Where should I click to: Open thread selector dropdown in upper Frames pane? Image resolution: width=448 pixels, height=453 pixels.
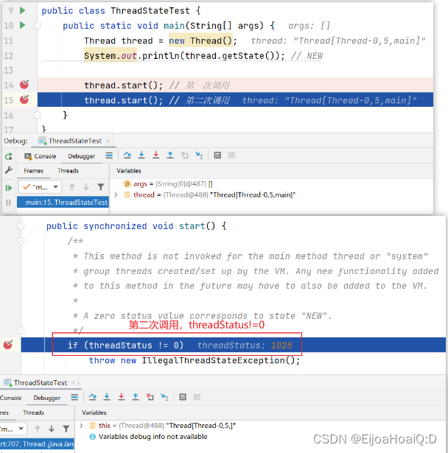pyautogui.click(x=40, y=187)
